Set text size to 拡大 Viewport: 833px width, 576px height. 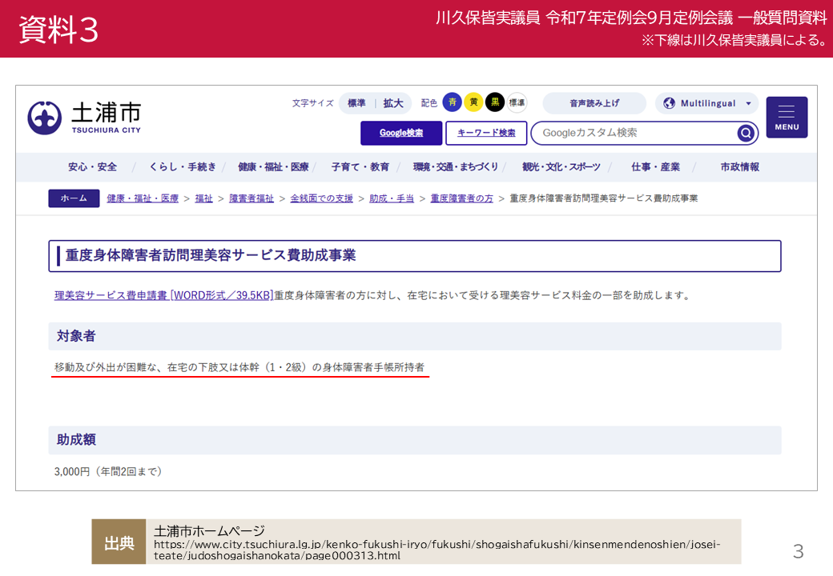[x=393, y=103]
